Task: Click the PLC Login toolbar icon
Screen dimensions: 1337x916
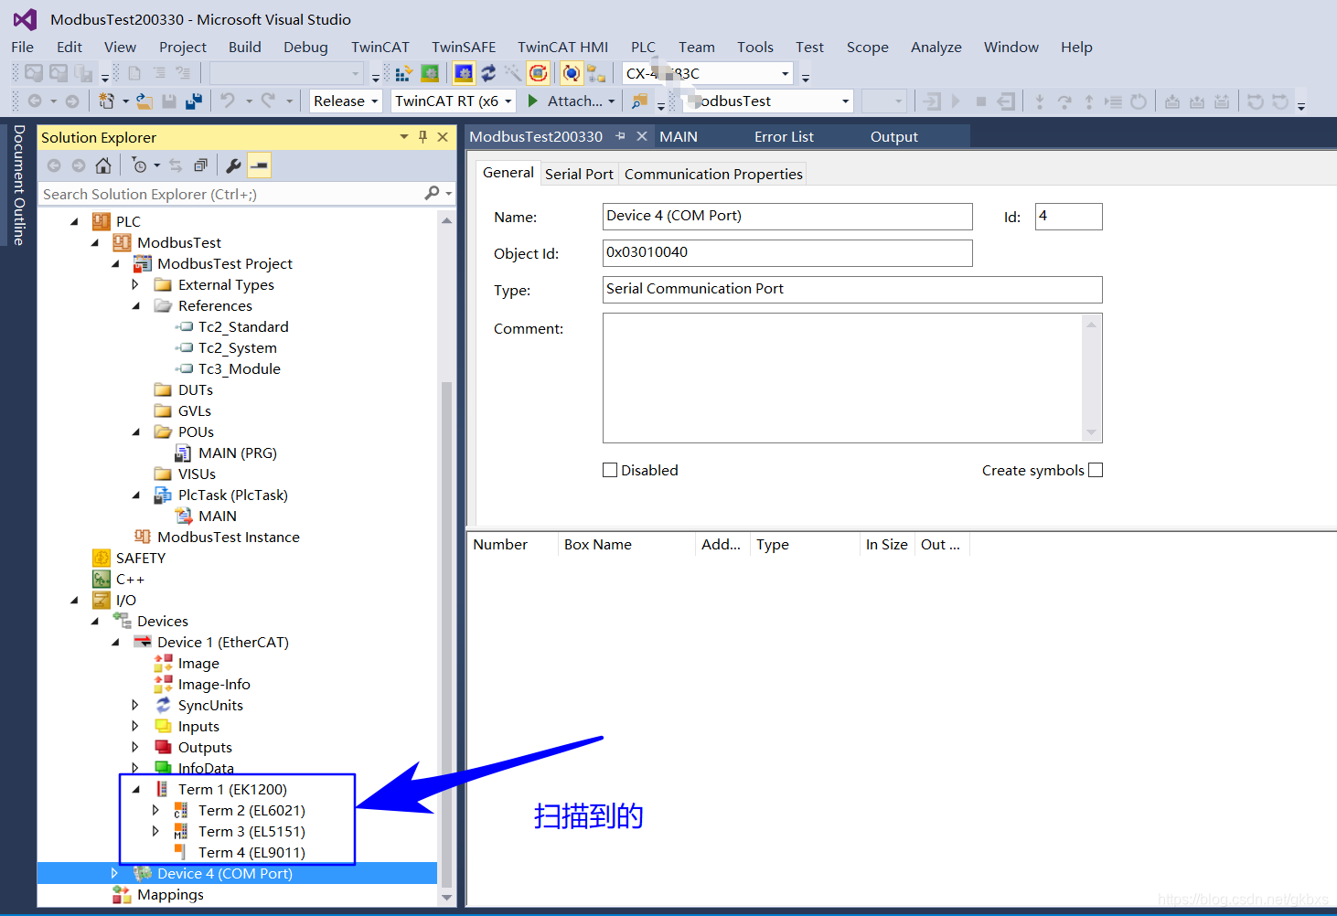Action: coord(932,101)
